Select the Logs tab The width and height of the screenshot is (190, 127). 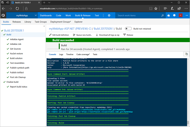61,54
